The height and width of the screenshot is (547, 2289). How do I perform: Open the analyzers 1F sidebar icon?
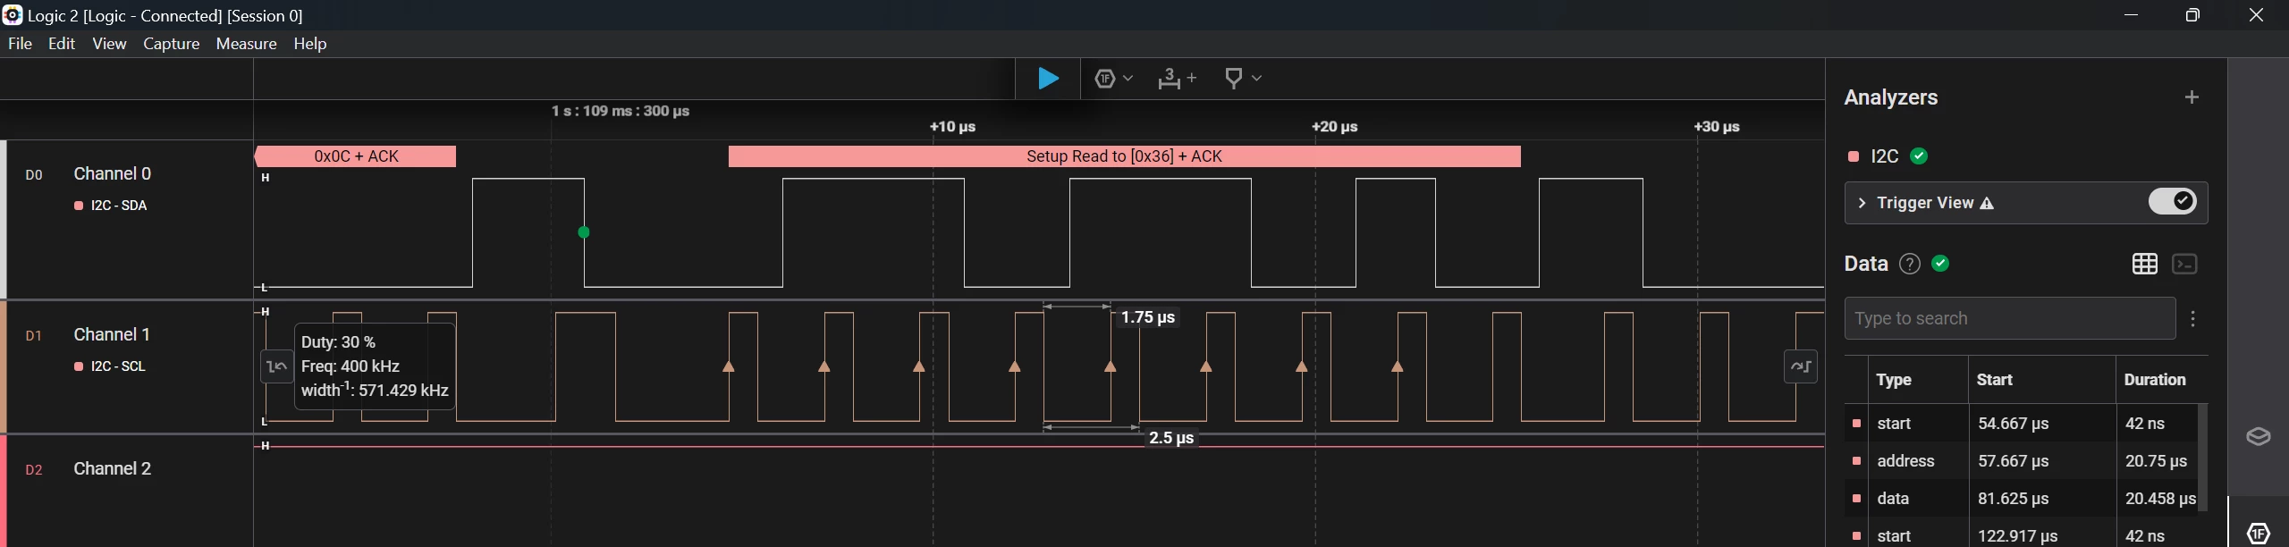click(x=2259, y=533)
